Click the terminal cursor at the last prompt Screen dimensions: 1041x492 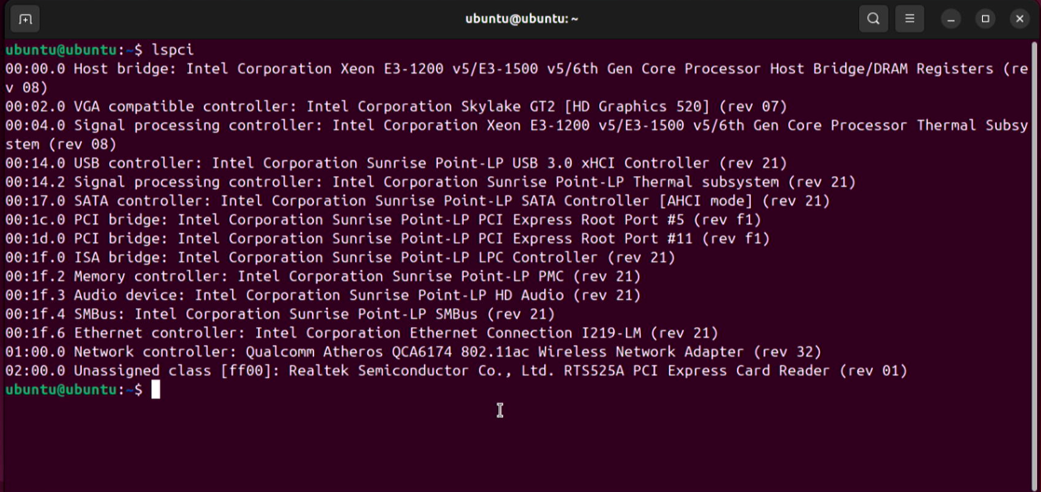(x=156, y=390)
